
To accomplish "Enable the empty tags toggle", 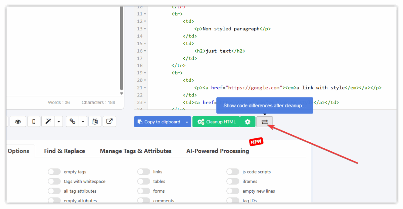I will [54, 172].
